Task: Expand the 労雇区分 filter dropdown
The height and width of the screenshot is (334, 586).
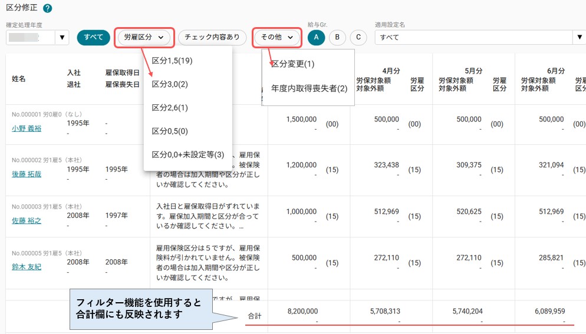Action: [144, 37]
